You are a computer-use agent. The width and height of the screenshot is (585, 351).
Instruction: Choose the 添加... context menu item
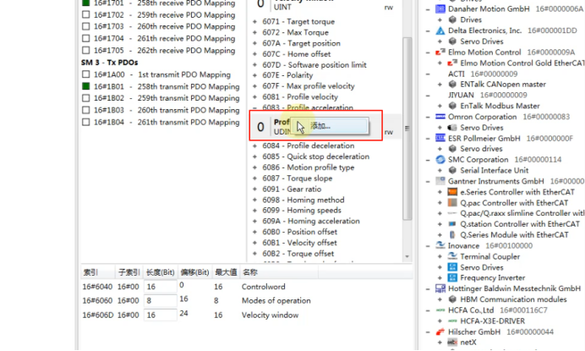click(x=330, y=126)
